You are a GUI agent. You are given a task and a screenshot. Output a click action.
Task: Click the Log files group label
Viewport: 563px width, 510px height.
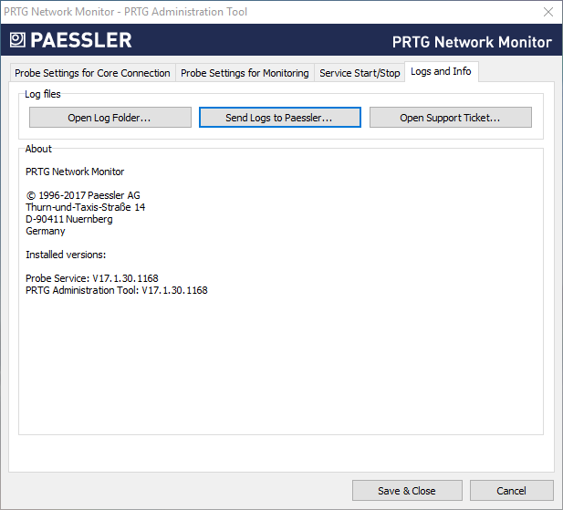43,94
